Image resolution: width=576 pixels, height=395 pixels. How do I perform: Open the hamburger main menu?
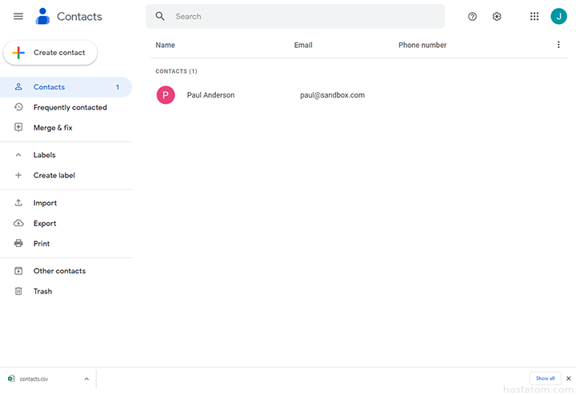(18, 16)
